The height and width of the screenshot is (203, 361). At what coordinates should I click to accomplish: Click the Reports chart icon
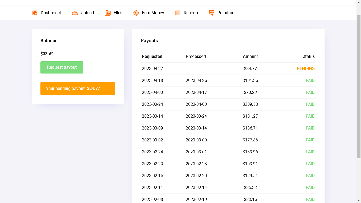coord(178,13)
